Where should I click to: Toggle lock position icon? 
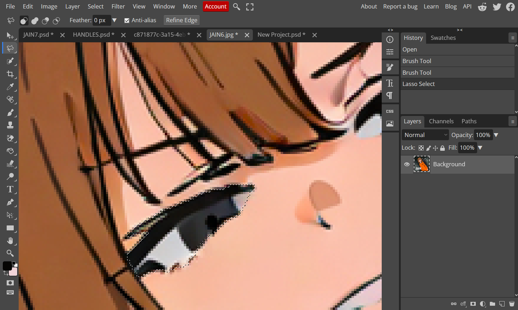435,148
